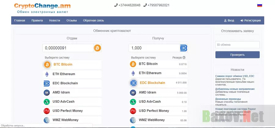Click the AMD Idram icon in the Получу list
The height and width of the screenshot is (128, 275).
[133, 92]
